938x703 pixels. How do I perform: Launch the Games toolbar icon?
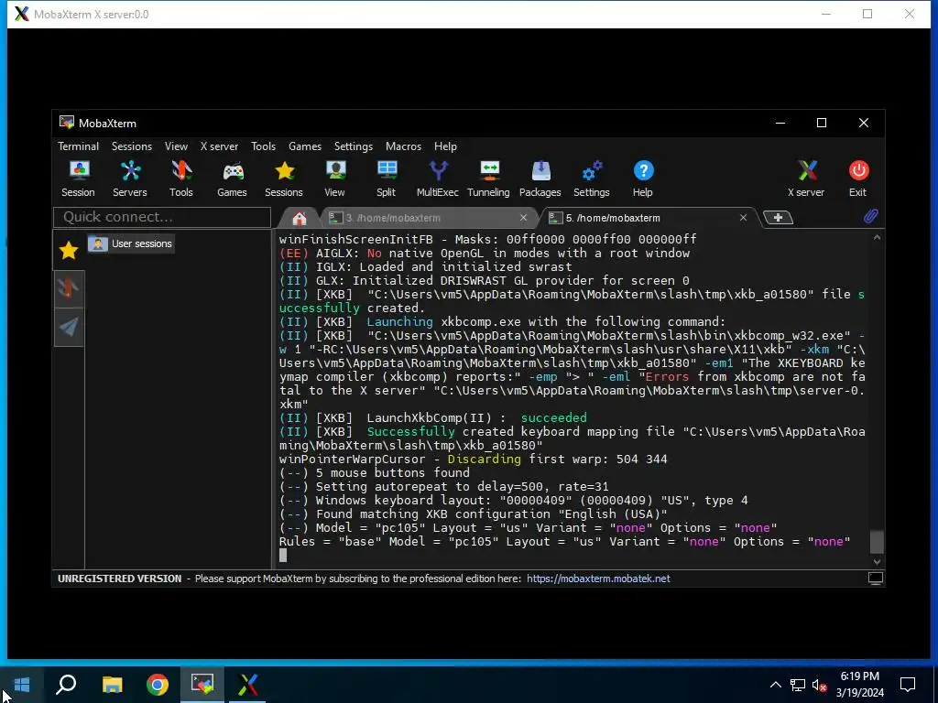tap(232, 178)
